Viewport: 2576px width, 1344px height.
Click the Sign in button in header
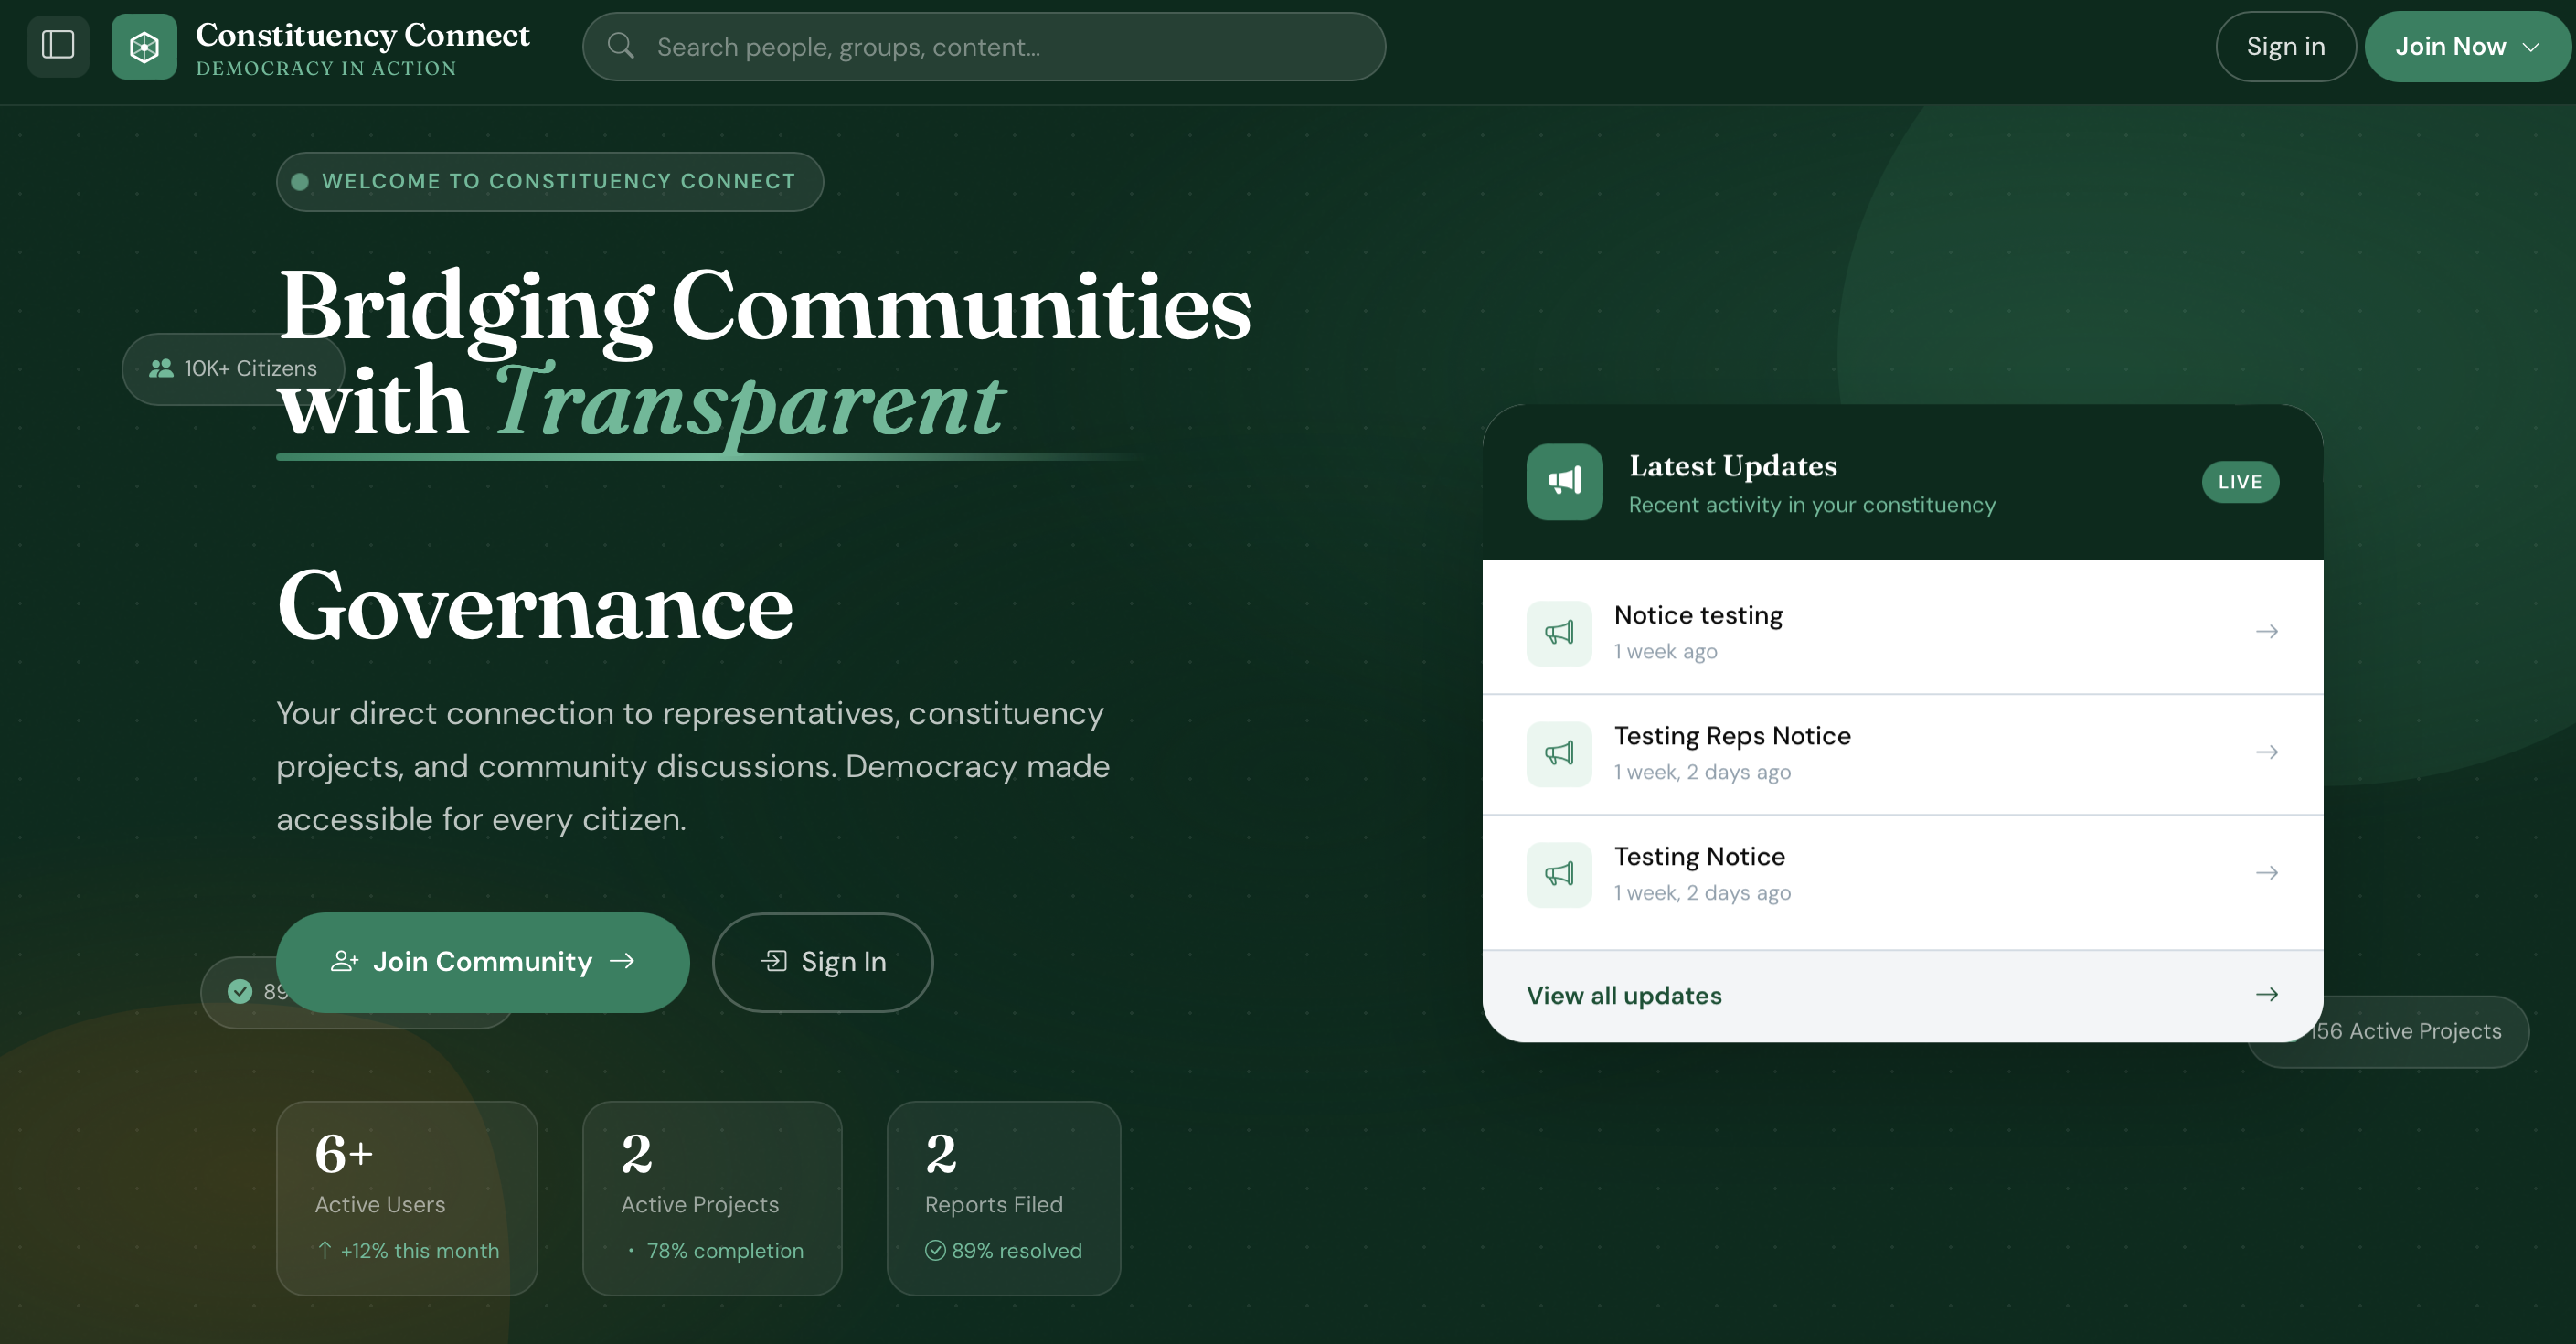click(2285, 46)
